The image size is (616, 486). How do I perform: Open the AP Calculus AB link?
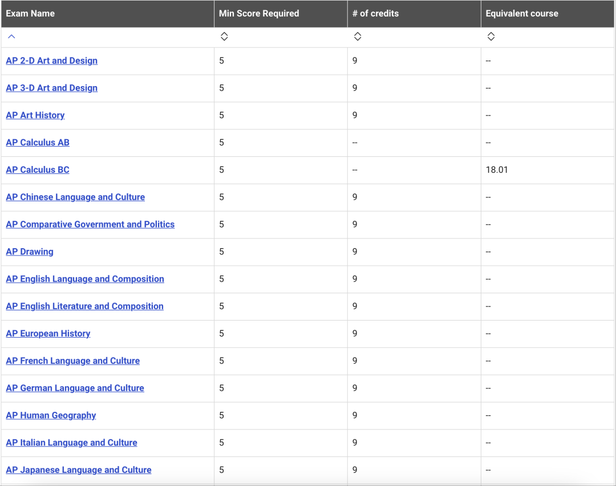pyautogui.click(x=38, y=142)
